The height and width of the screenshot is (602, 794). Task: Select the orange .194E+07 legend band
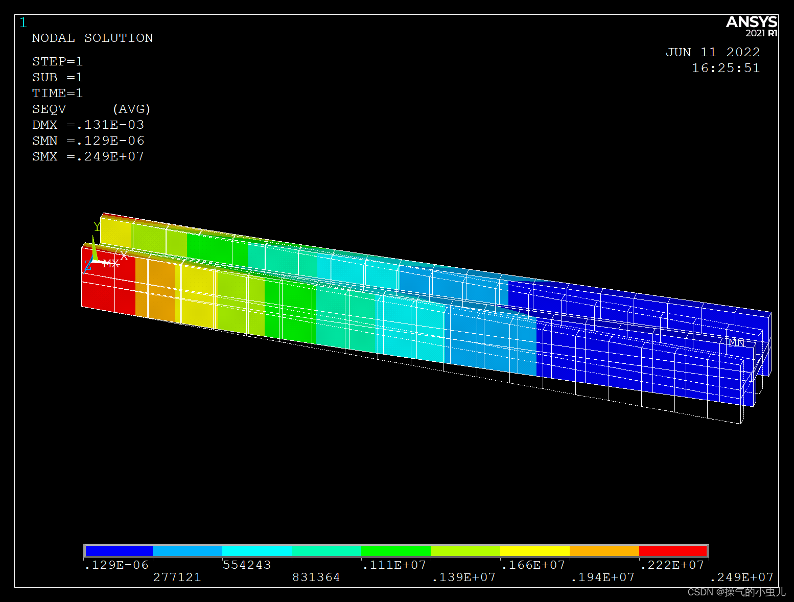604,550
